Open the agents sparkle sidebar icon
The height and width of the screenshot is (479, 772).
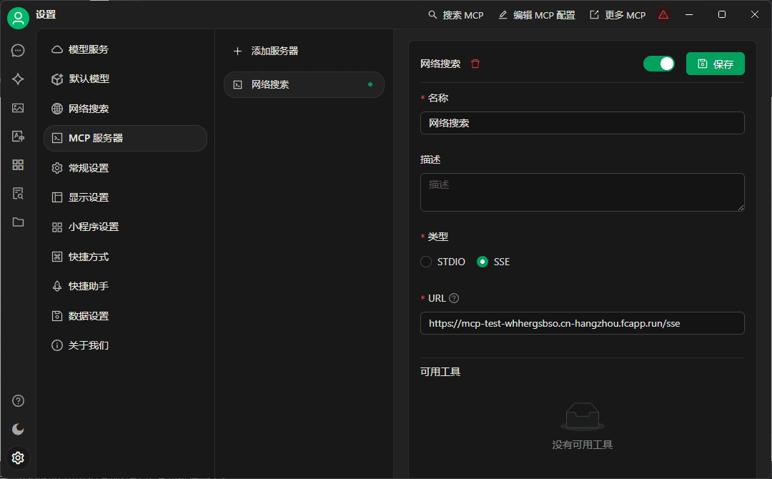point(18,79)
